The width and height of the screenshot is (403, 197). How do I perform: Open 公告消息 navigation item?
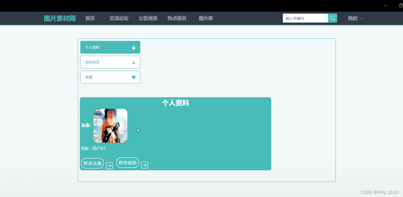click(x=148, y=18)
